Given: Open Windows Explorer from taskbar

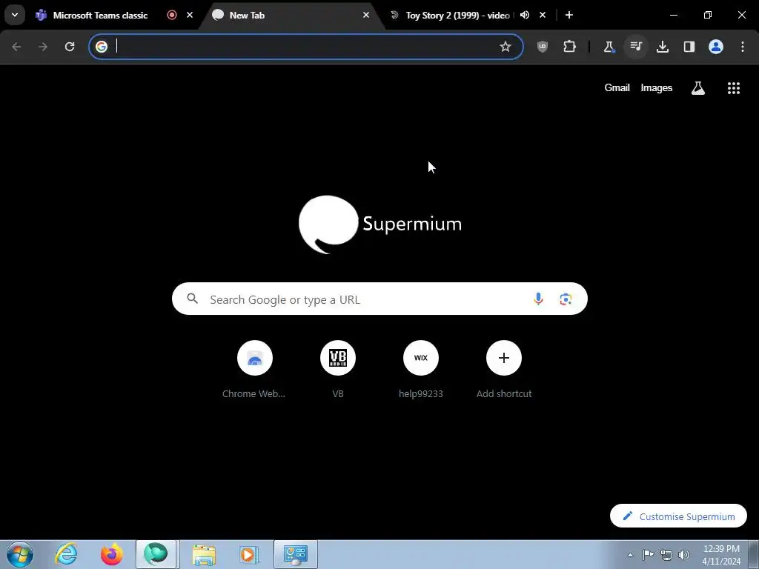Looking at the screenshot, I should pos(204,554).
